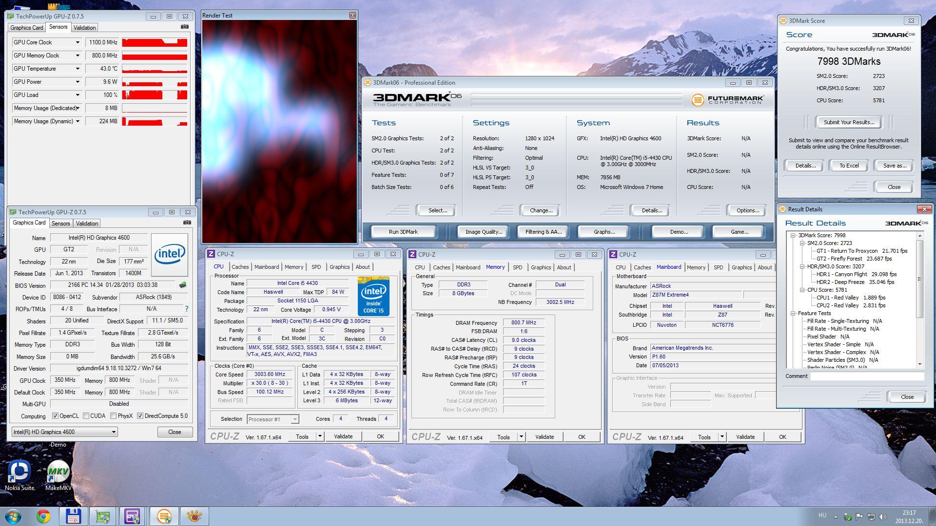936x526 pixels.
Task: Click the To Excel button
Action: [x=849, y=166]
